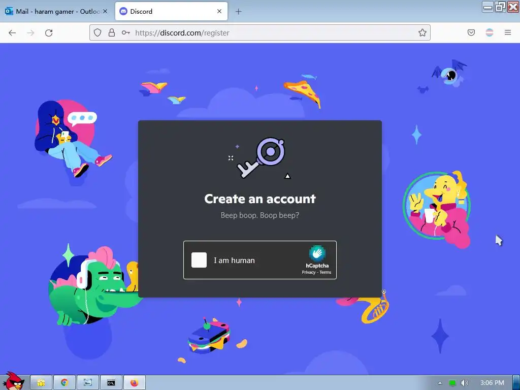Click the saved logins key icon
This screenshot has width=520, height=390.
(126, 32)
